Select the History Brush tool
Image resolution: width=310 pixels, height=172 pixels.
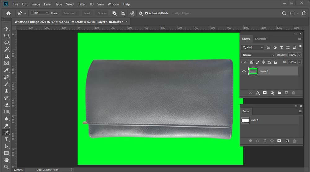[6, 98]
